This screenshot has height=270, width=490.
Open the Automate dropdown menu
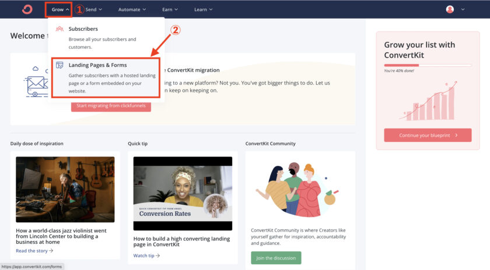[x=132, y=10]
